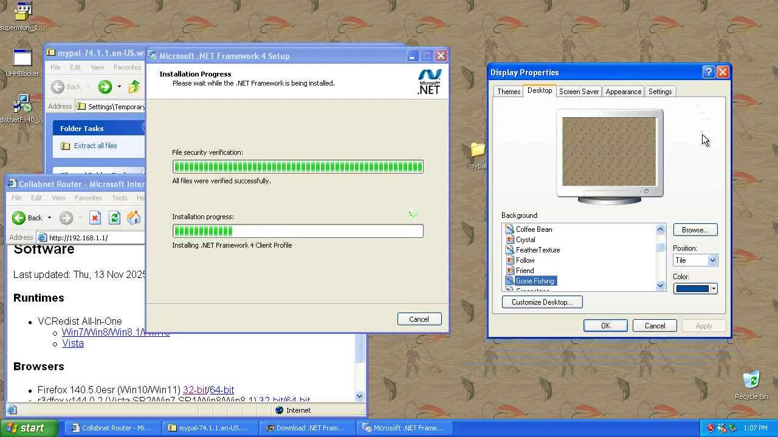Confirm Display Properties with OK

click(605, 326)
